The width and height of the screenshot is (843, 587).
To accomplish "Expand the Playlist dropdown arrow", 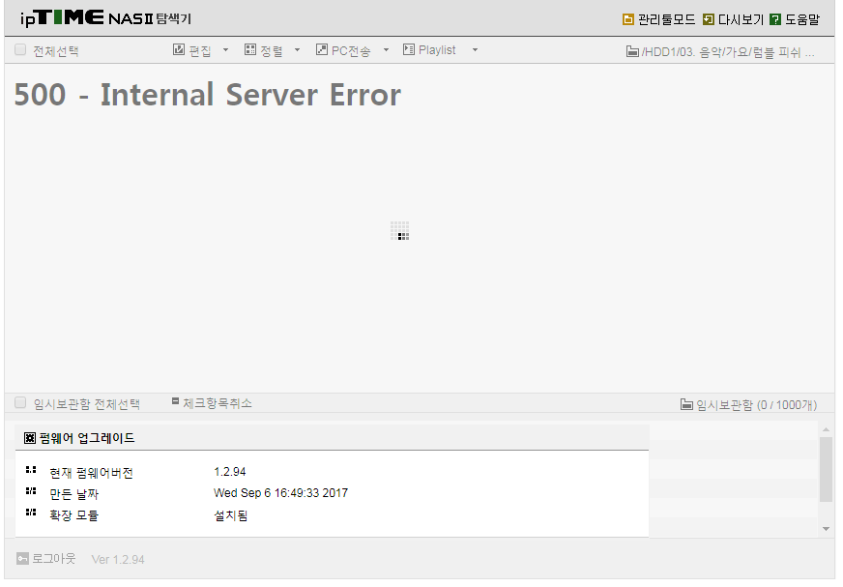I will [475, 50].
